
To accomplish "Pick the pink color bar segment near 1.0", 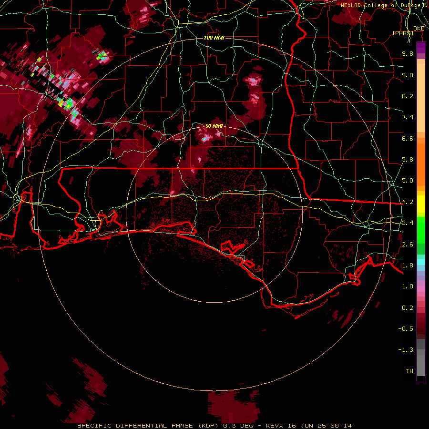I will (421, 288).
